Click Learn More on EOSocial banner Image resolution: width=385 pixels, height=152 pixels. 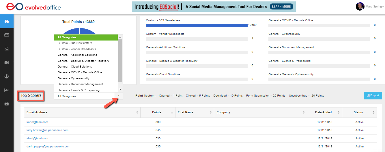click(x=281, y=7)
